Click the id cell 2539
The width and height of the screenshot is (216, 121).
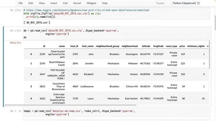click(x=43, y=54)
